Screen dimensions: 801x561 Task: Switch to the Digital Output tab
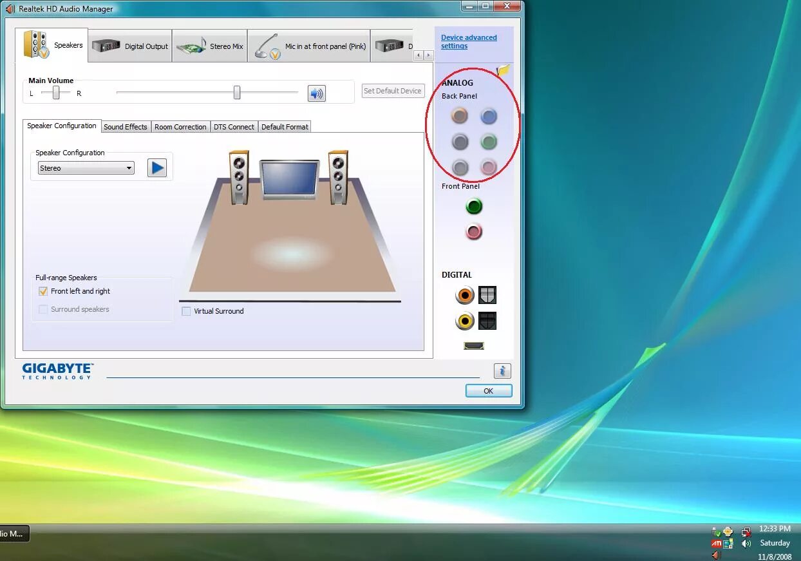pyautogui.click(x=130, y=46)
